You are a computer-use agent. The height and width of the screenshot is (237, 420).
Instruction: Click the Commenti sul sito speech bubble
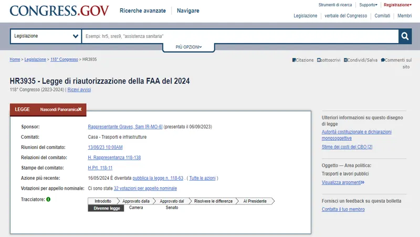pyautogui.click(x=383, y=60)
